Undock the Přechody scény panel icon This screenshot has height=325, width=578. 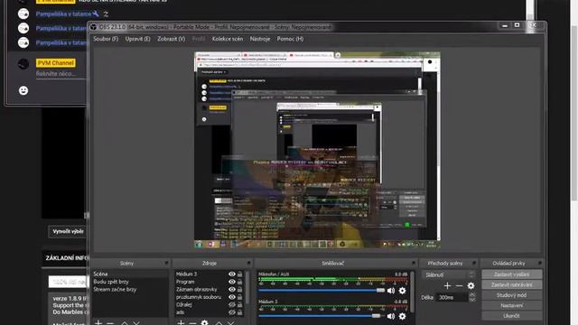[474, 263]
